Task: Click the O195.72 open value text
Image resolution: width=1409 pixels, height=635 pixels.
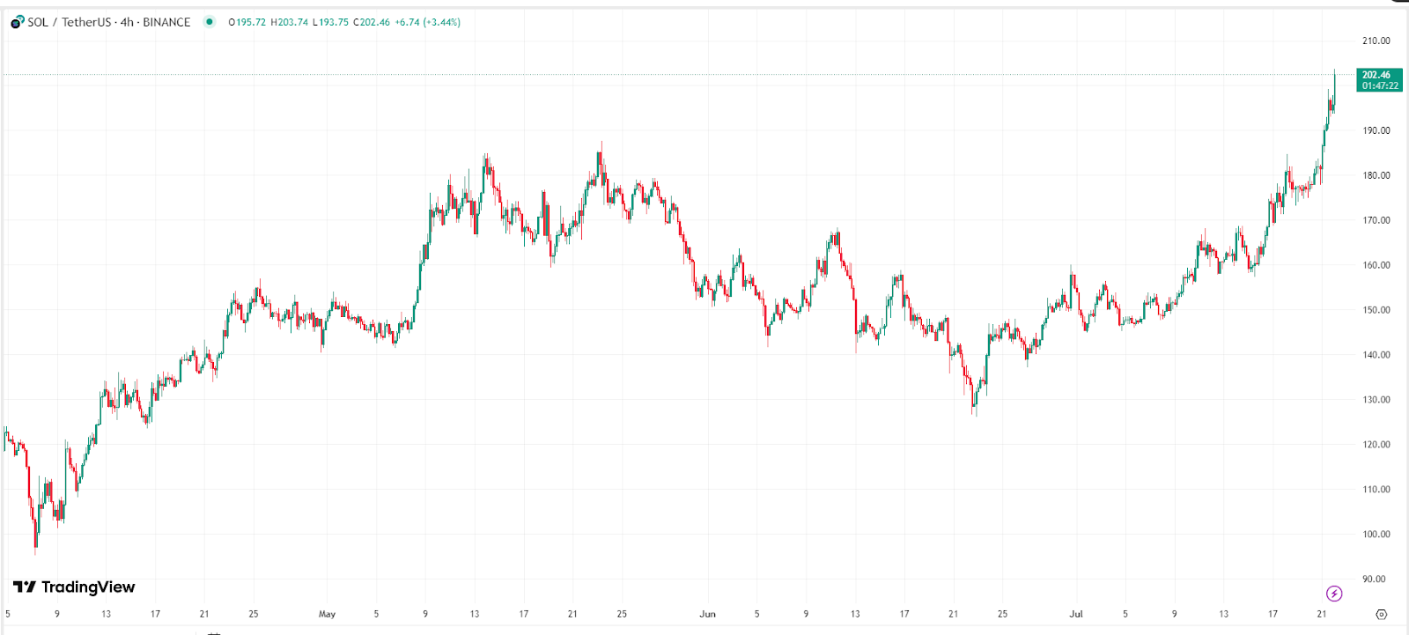Action: coord(246,23)
